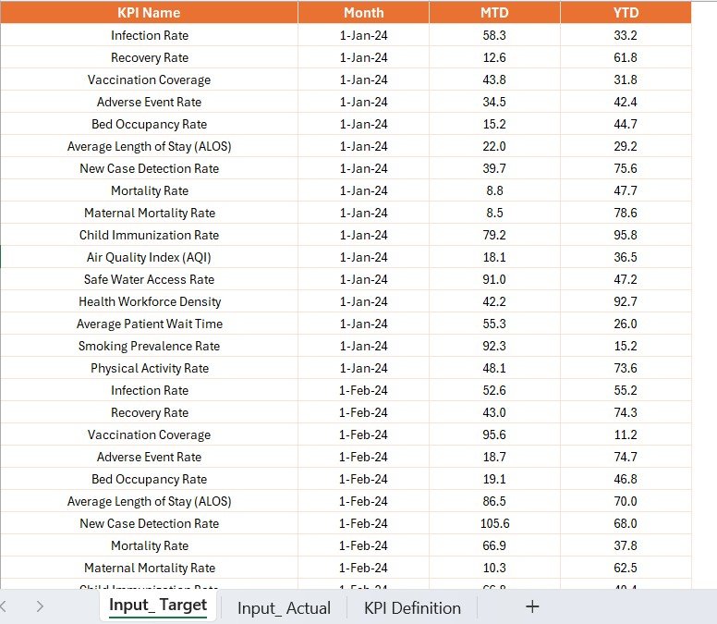Open the KPI Definition sheet tab
Image resolution: width=717 pixels, height=624 pixels.
tap(412, 608)
